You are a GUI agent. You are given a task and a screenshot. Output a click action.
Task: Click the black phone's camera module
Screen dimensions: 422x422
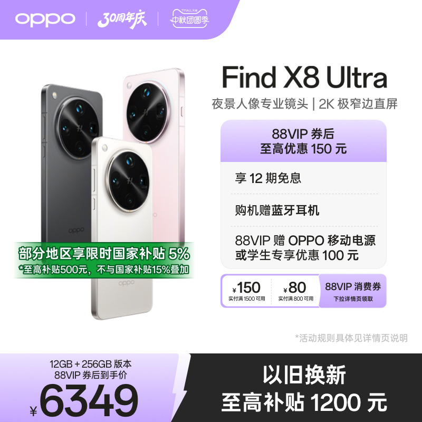click(x=79, y=128)
